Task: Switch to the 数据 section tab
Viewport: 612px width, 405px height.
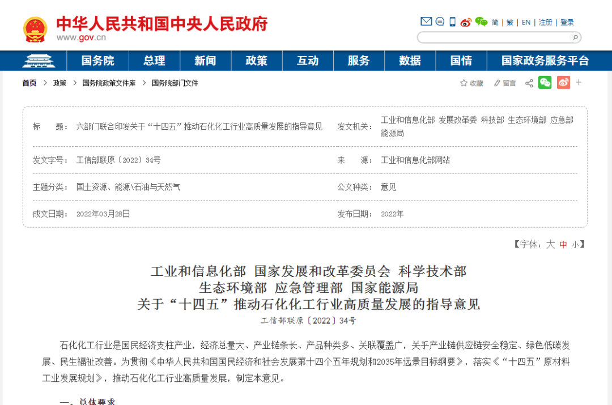Action: pyautogui.click(x=410, y=60)
